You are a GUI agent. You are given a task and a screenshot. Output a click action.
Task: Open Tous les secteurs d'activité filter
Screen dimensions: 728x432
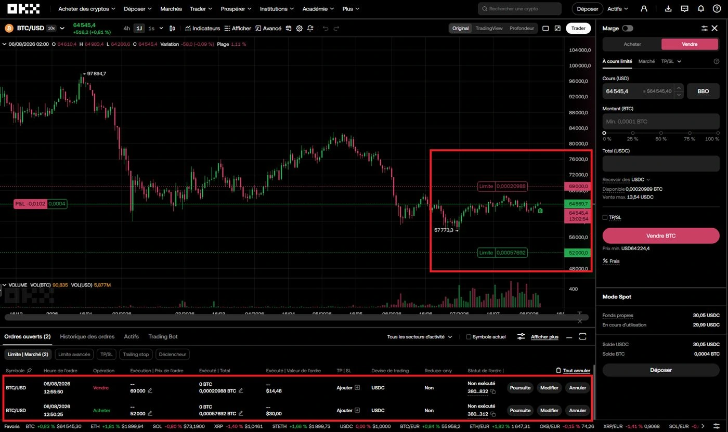[x=420, y=337]
